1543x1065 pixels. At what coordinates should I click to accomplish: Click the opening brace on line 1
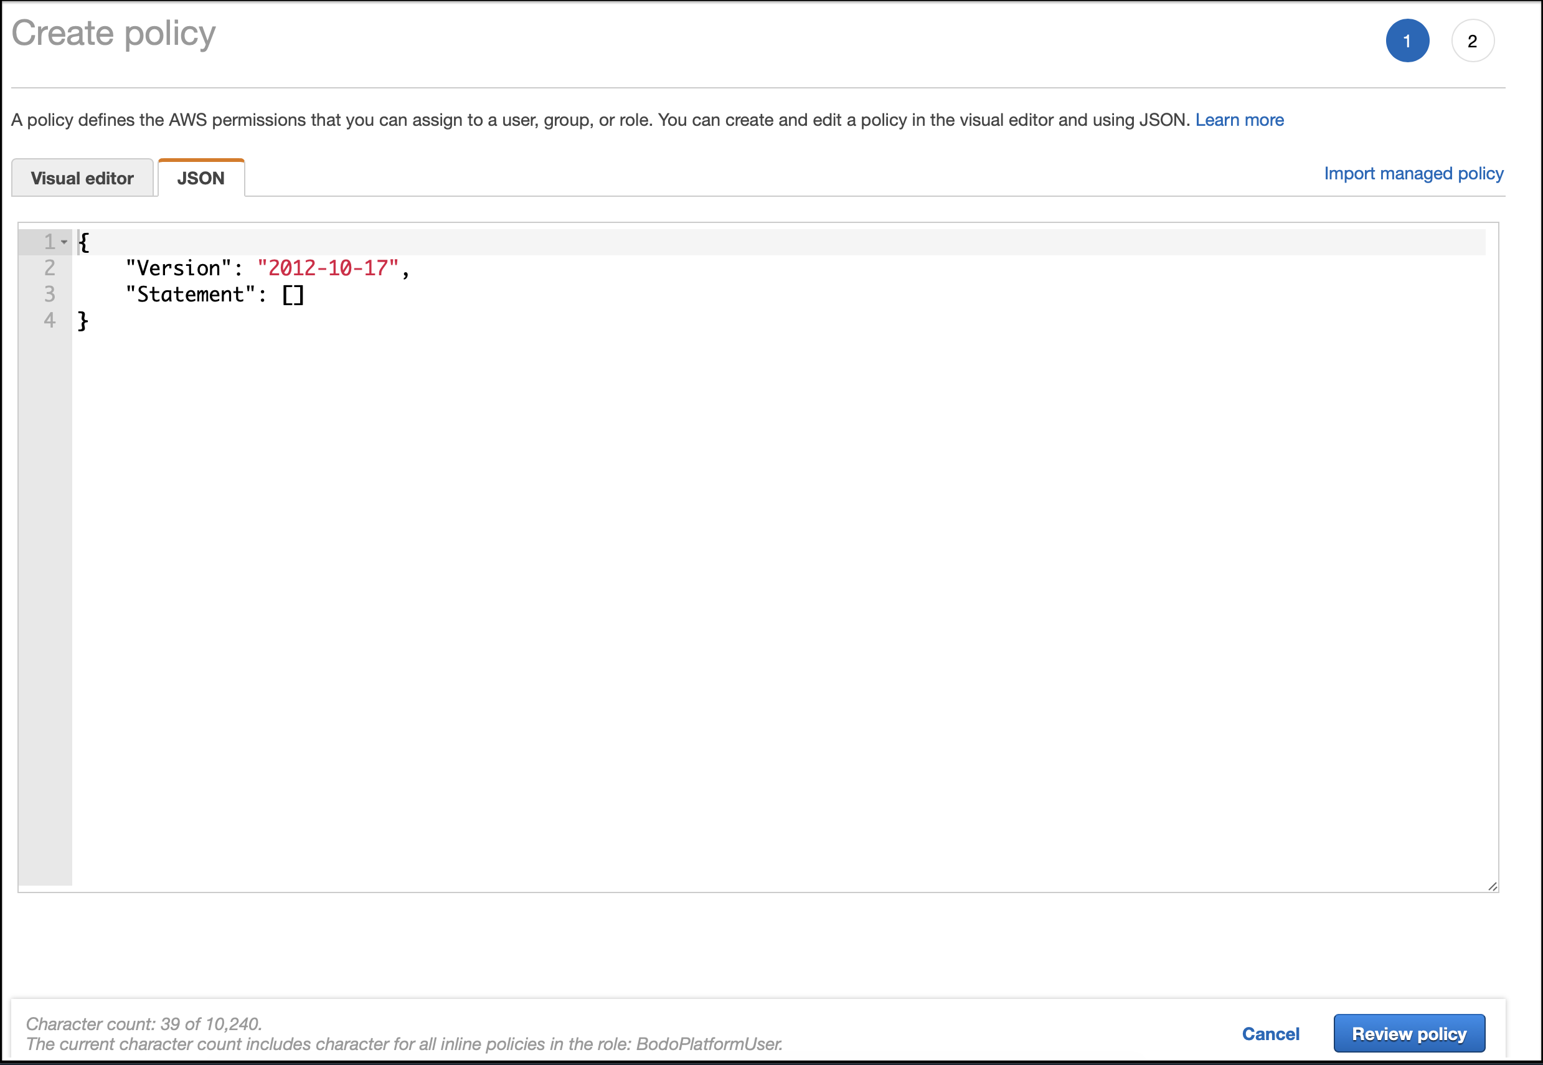[x=84, y=242]
